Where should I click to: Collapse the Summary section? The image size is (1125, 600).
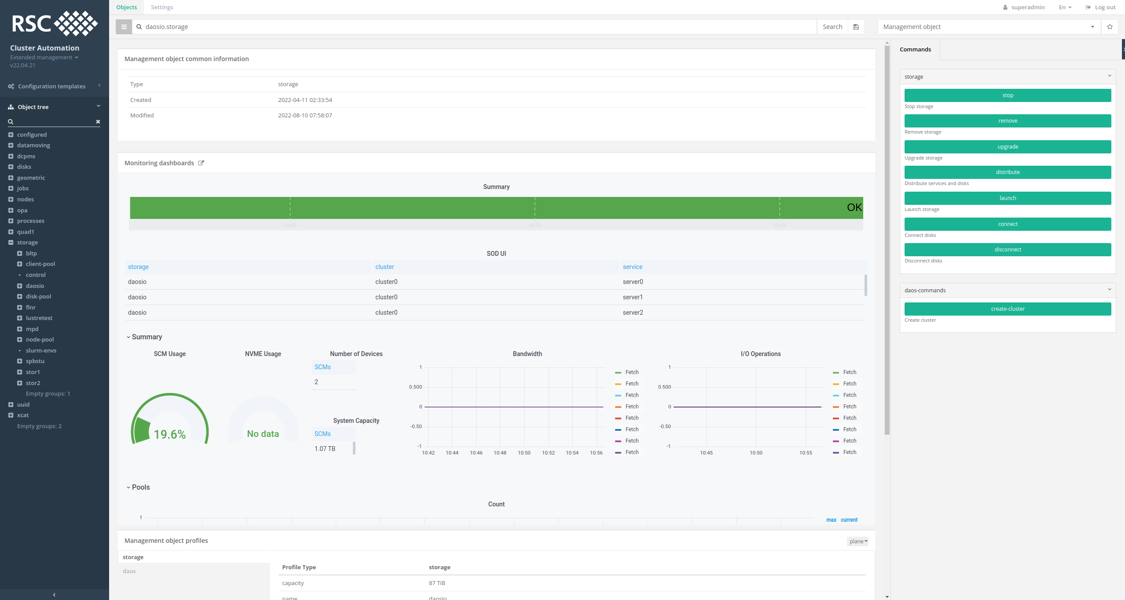click(x=128, y=337)
